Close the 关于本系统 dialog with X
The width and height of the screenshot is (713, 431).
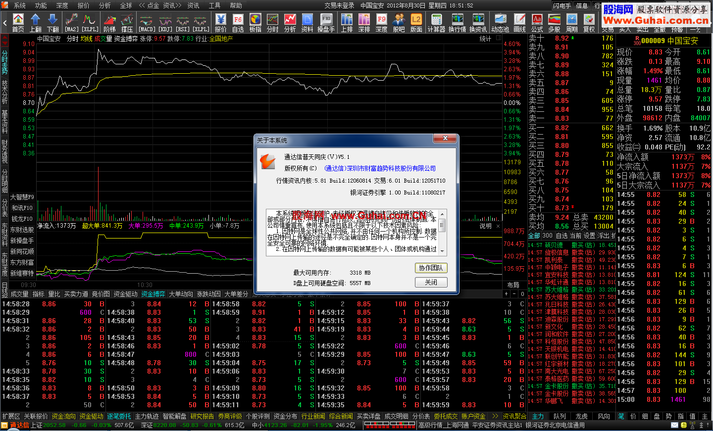coord(445,139)
